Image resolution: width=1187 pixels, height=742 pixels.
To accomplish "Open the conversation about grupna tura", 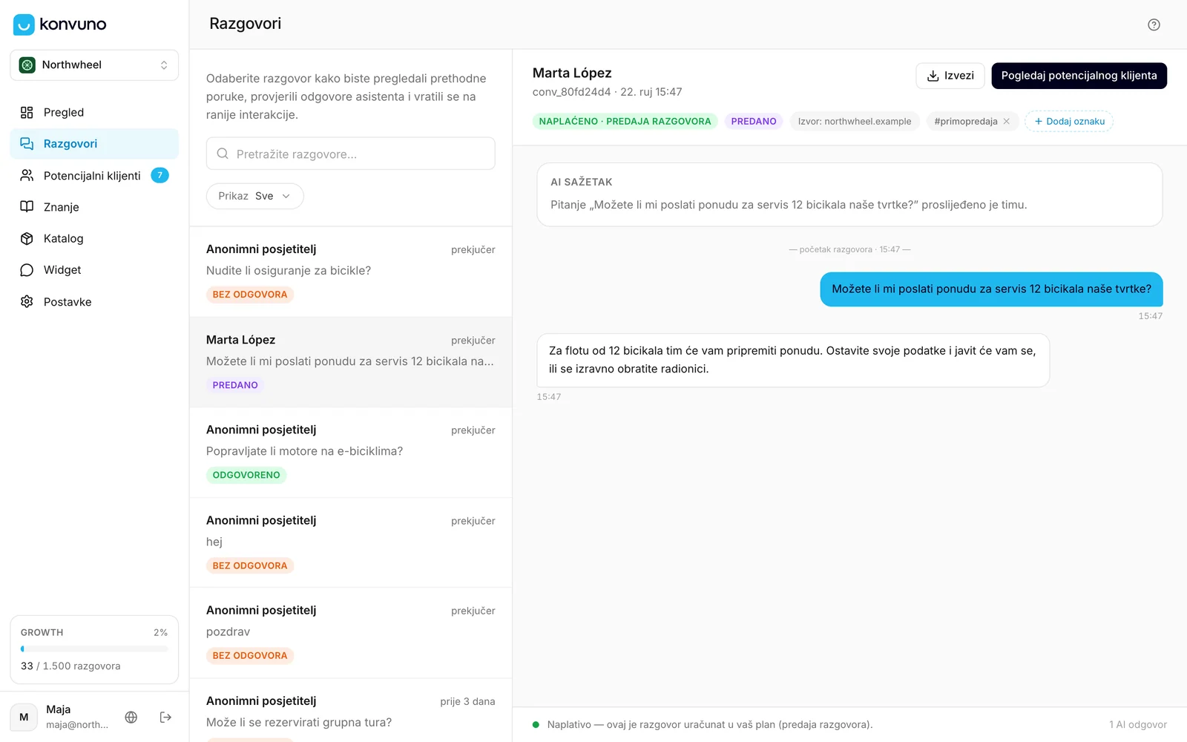I will pos(351,711).
